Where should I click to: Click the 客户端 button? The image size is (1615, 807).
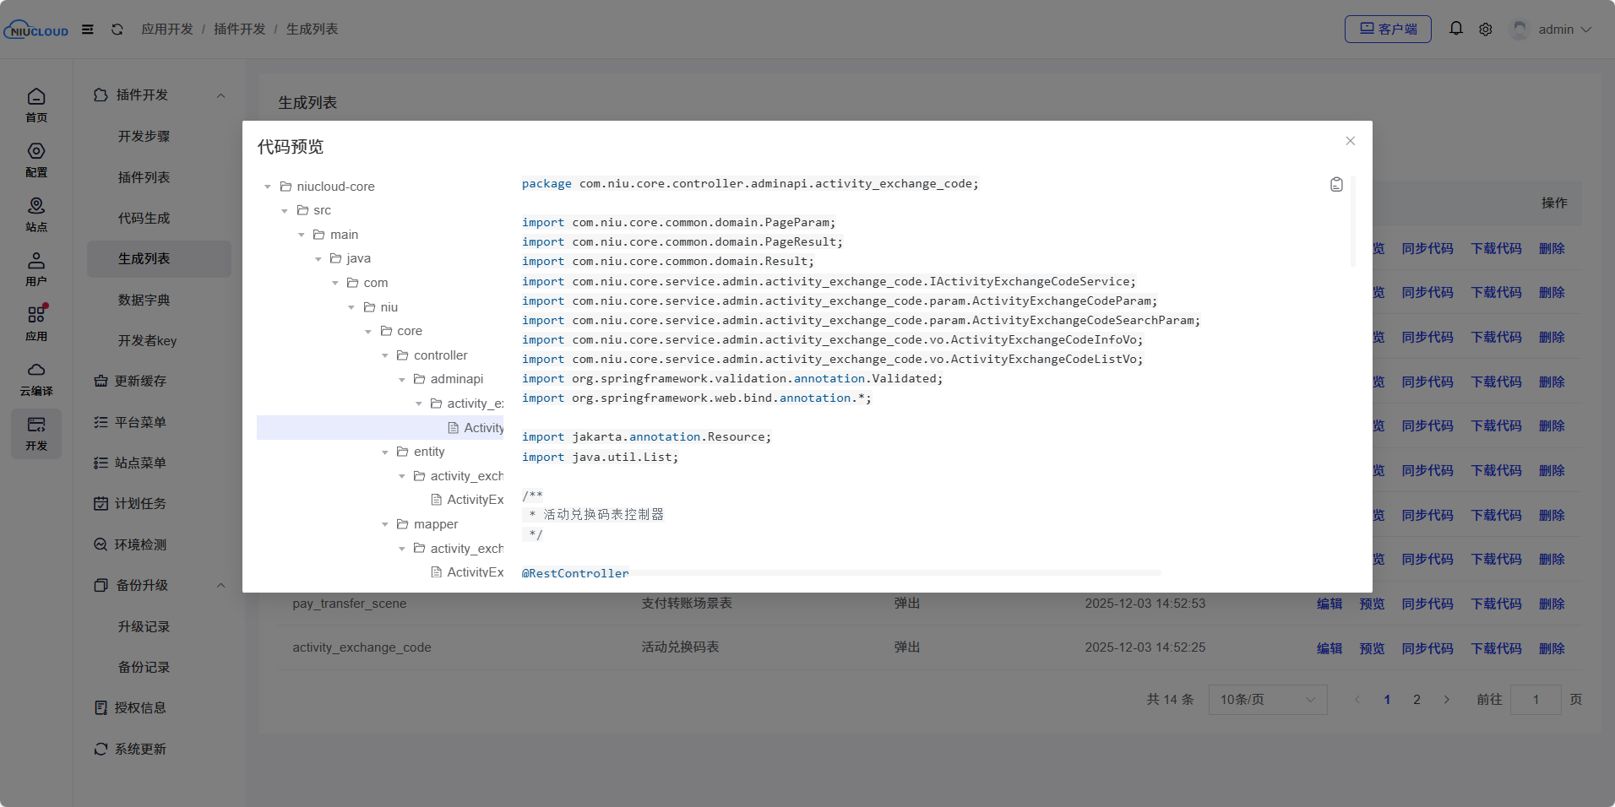(x=1388, y=30)
